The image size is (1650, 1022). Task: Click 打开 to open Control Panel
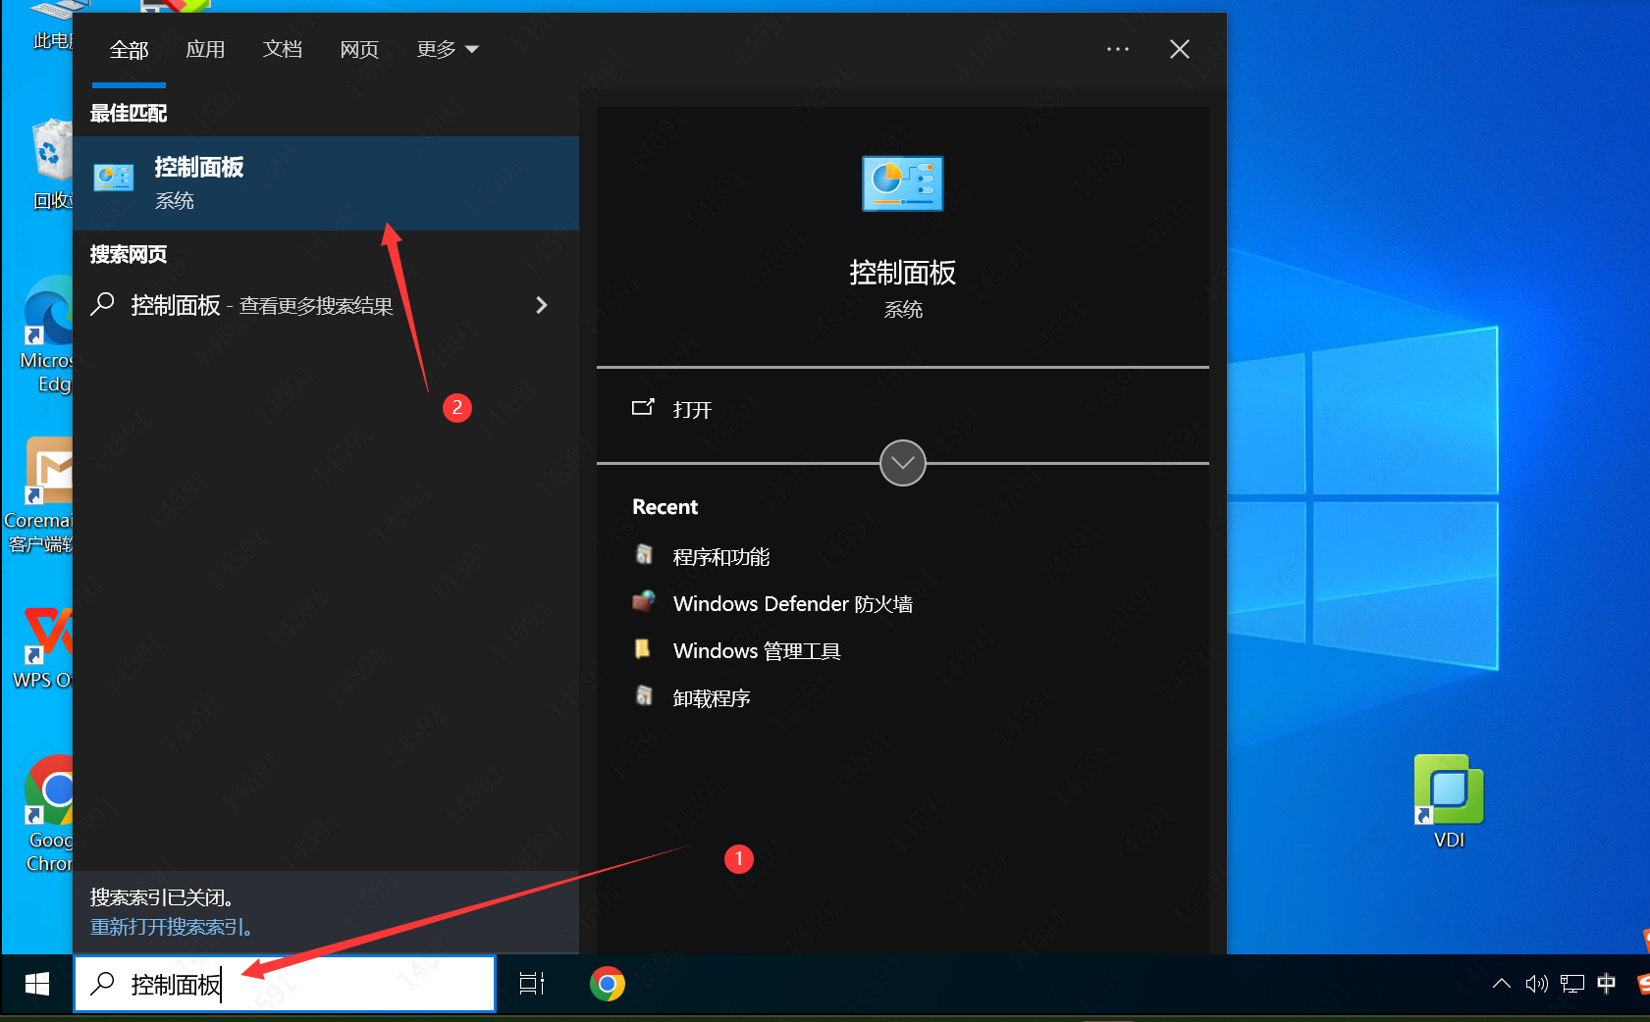click(692, 410)
